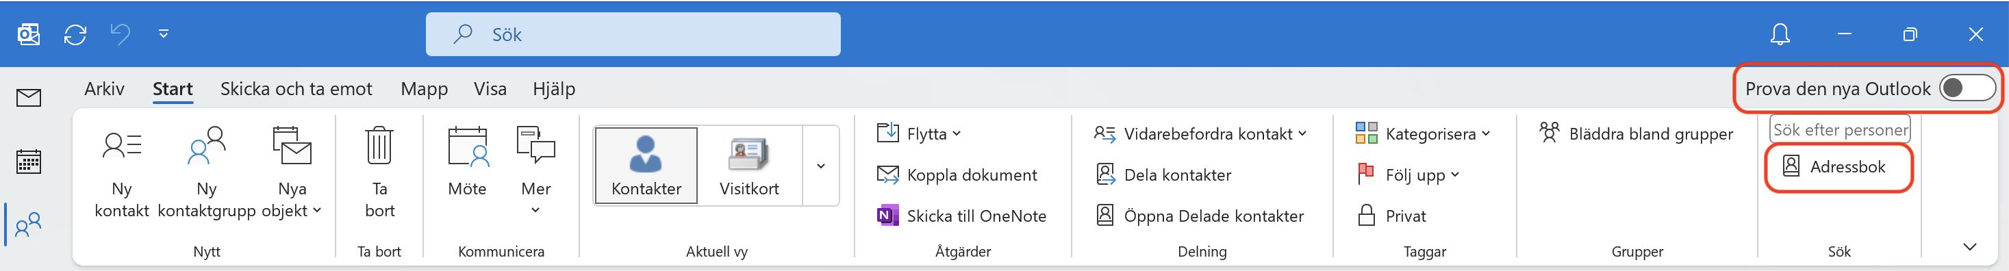Image resolution: width=2009 pixels, height=271 pixels.
Task: Click the Ny kontaktgrupp icon
Action: pos(207,146)
